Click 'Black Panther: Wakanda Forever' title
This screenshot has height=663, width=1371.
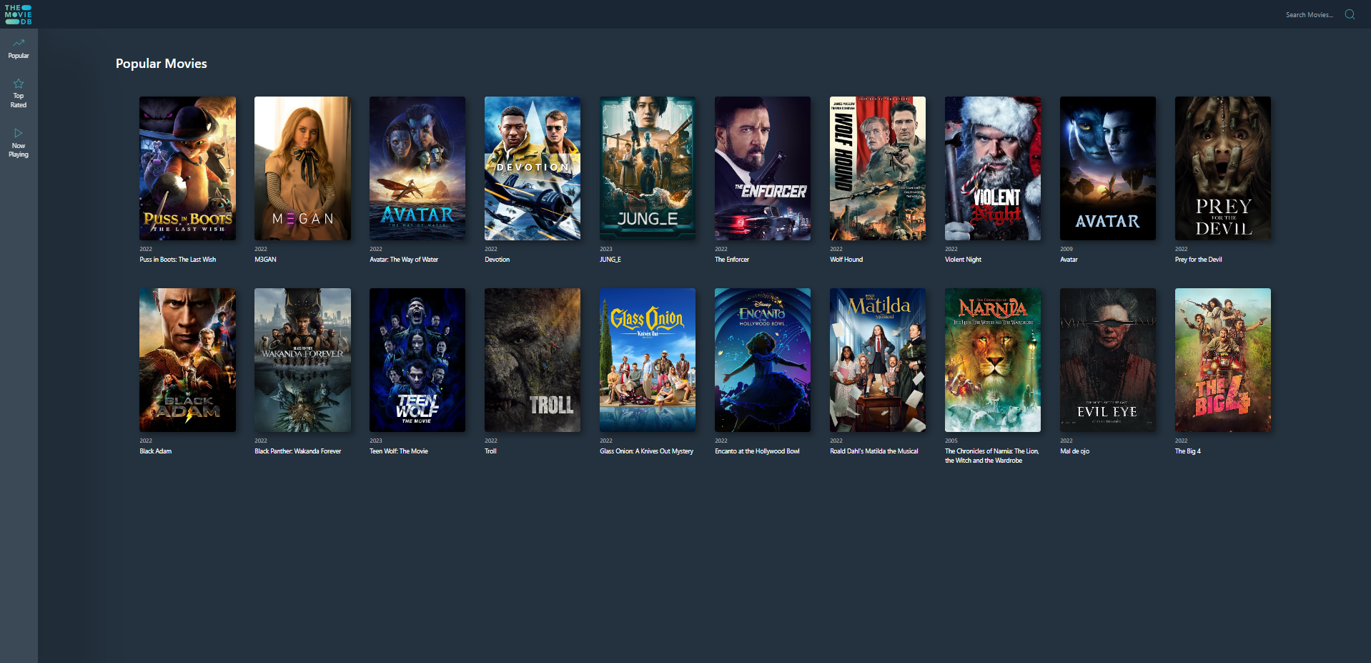pyautogui.click(x=297, y=451)
